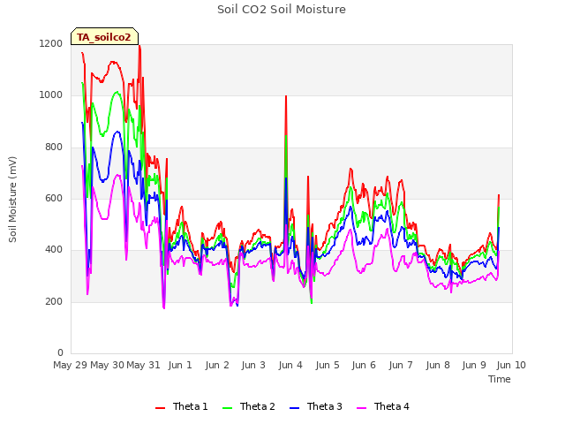Click the Jun 9 x-axis label
The height and width of the screenshot is (424, 565).
point(474,365)
